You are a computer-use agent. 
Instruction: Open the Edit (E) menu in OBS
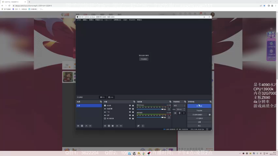pos(85,20)
